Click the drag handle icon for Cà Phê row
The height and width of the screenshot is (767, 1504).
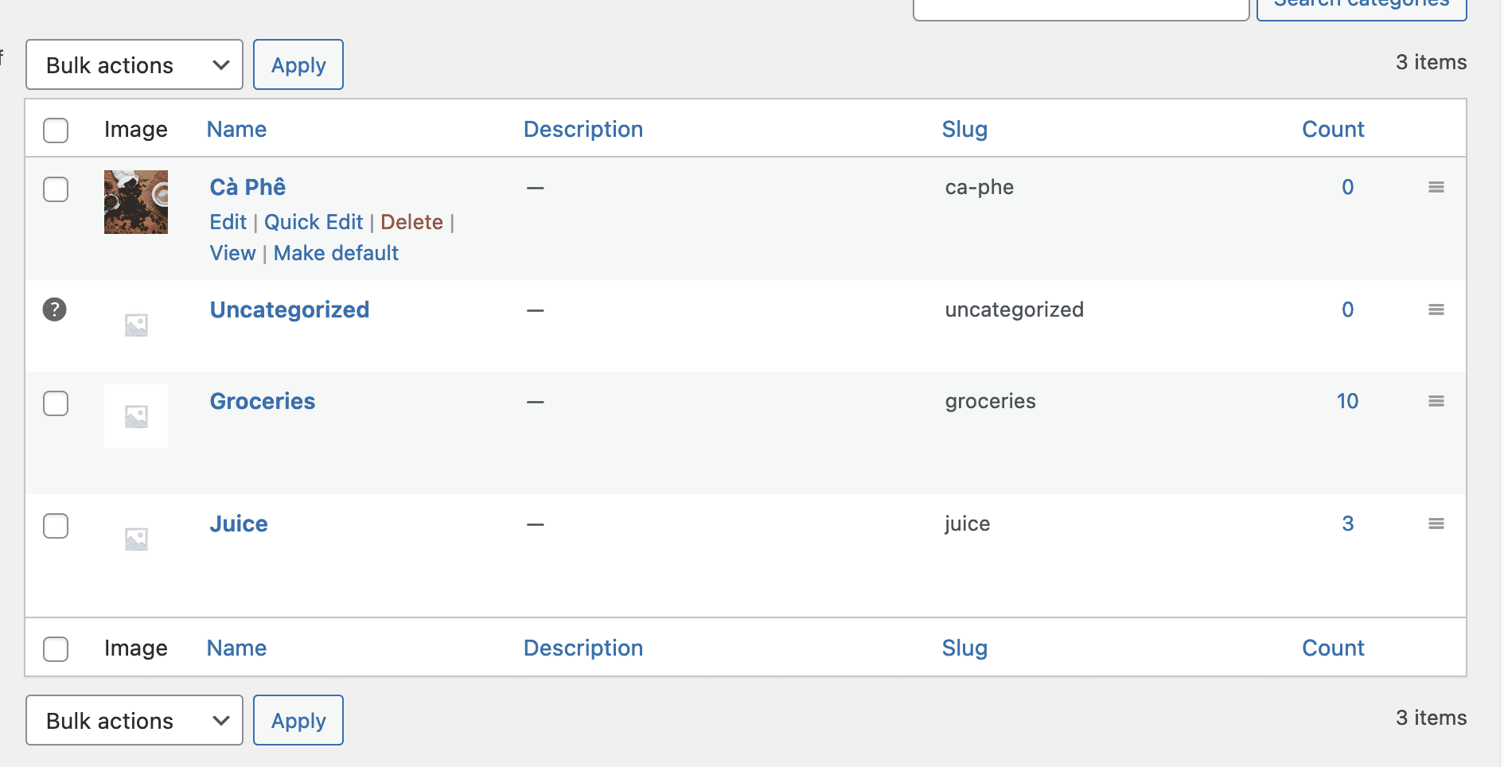(x=1436, y=187)
